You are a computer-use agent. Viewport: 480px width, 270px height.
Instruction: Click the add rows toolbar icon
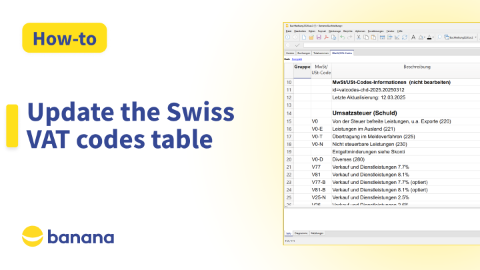pos(390,37)
